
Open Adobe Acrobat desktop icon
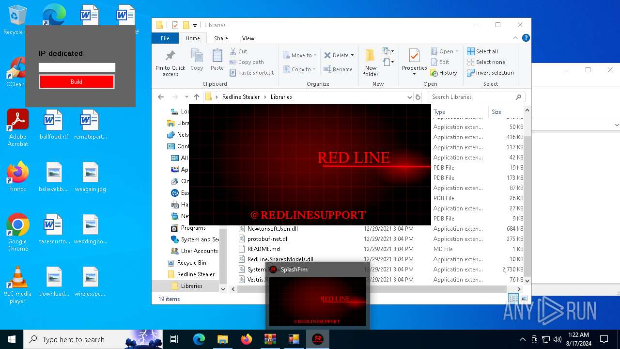pos(18,127)
